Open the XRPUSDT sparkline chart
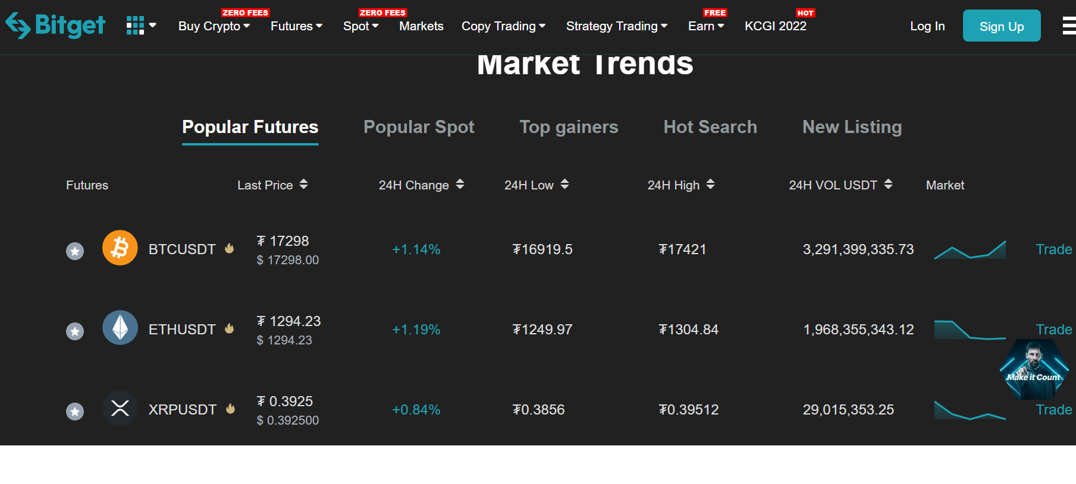The image size is (1076, 484). [970, 410]
